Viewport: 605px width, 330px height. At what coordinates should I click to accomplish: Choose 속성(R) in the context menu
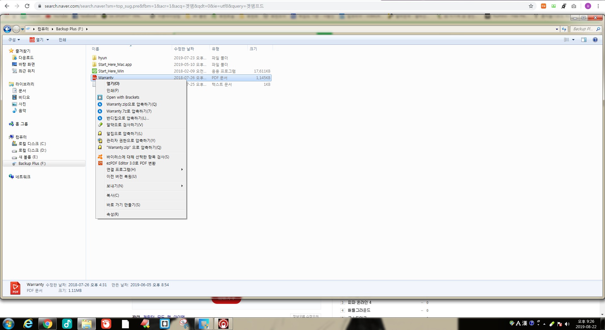coord(141,214)
